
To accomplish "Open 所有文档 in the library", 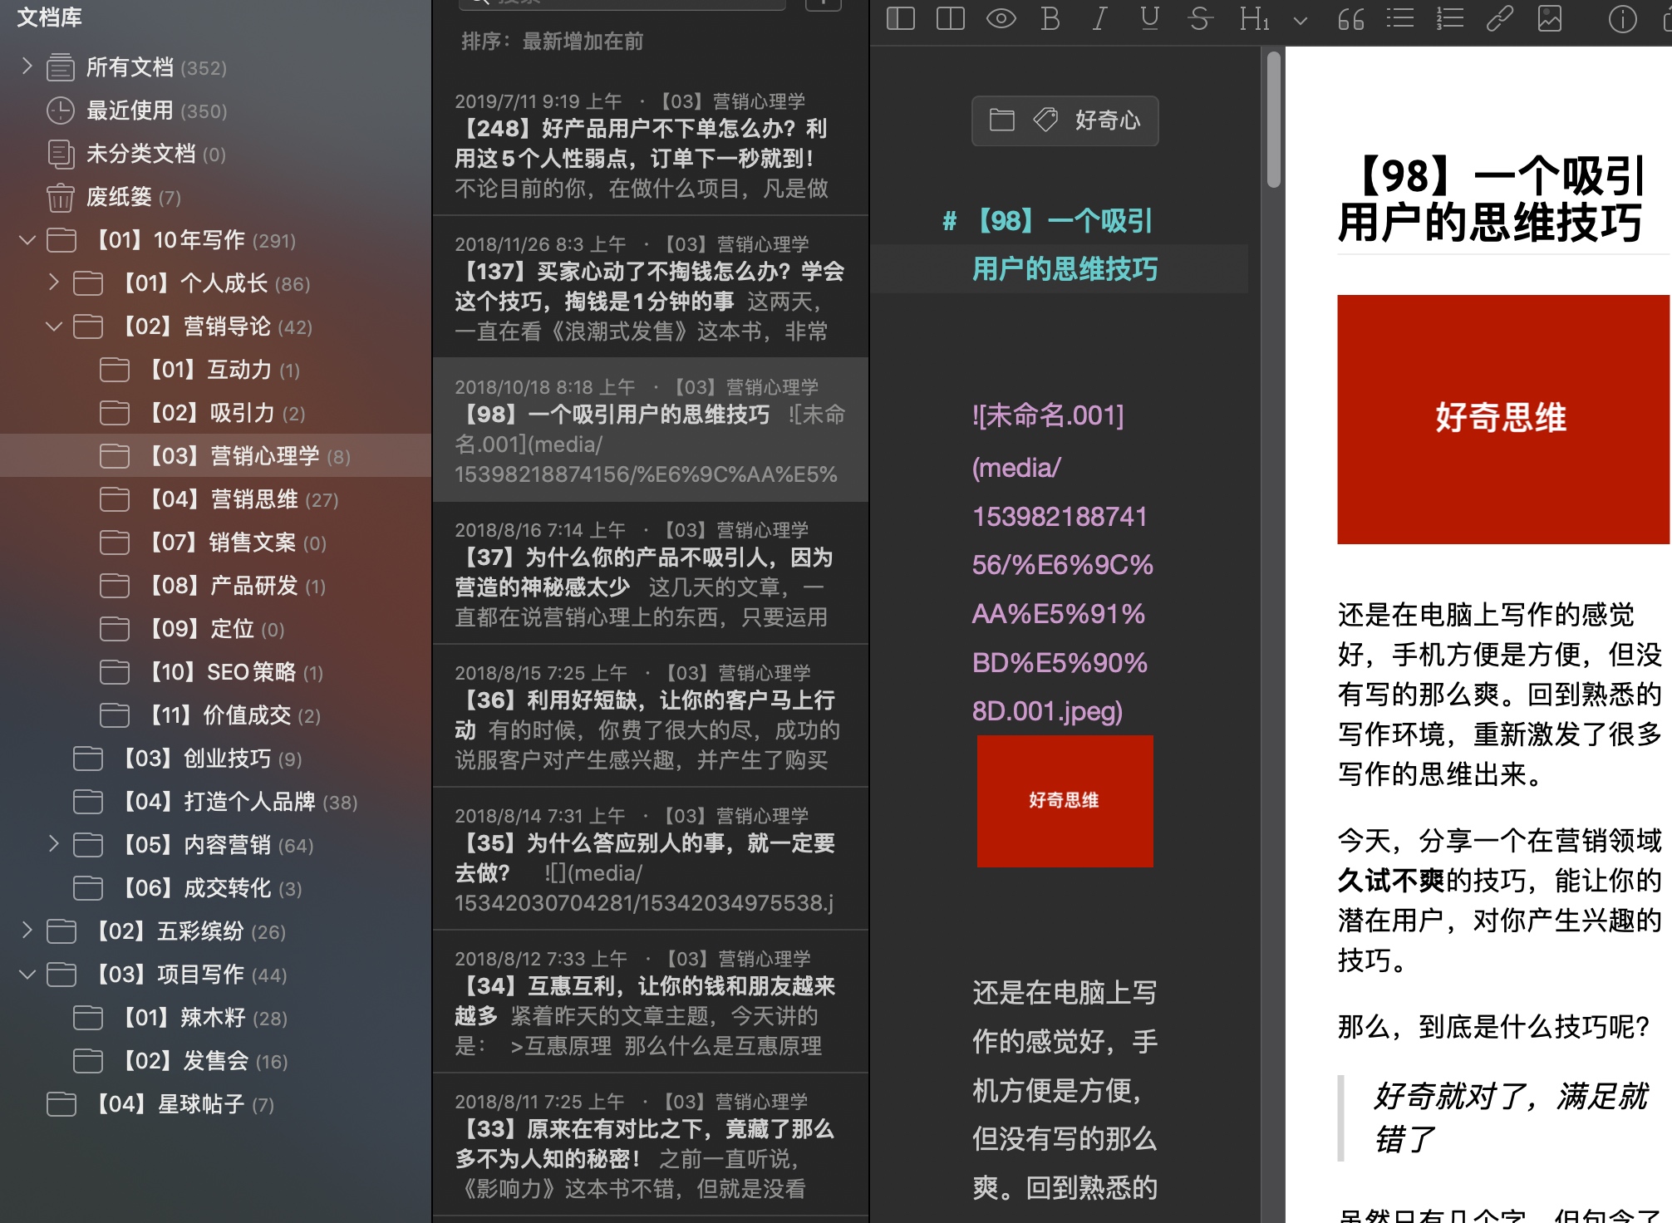I will click(x=216, y=67).
